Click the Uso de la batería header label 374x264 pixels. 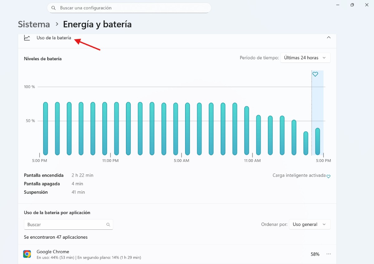[x=54, y=38]
